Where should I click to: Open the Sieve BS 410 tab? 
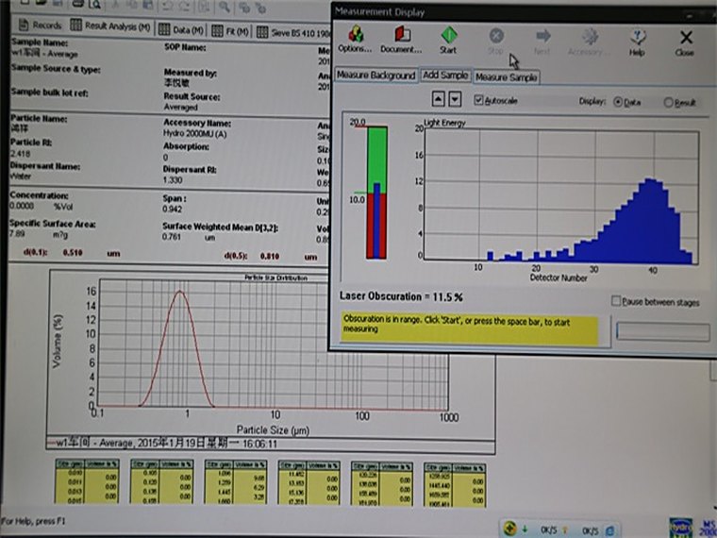[x=293, y=33]
